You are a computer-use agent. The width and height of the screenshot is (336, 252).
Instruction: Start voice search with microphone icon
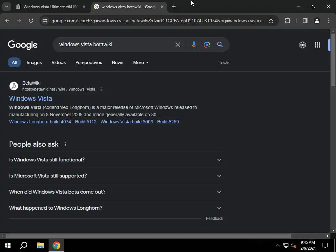(194, 45)
